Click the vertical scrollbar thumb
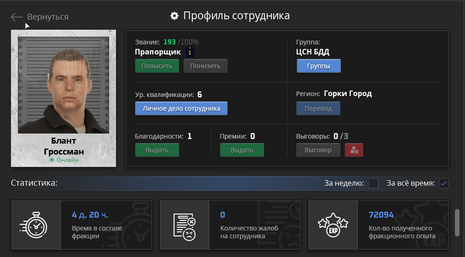The width and height of the screenshot is (465, 257). (458, 223)
